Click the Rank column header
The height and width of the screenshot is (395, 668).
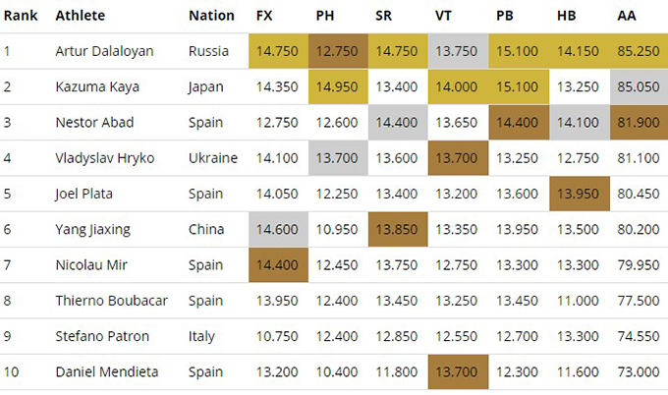point(19,15)
